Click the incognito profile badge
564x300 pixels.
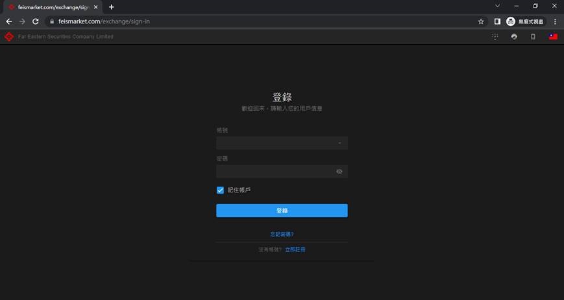pos(526,21)
